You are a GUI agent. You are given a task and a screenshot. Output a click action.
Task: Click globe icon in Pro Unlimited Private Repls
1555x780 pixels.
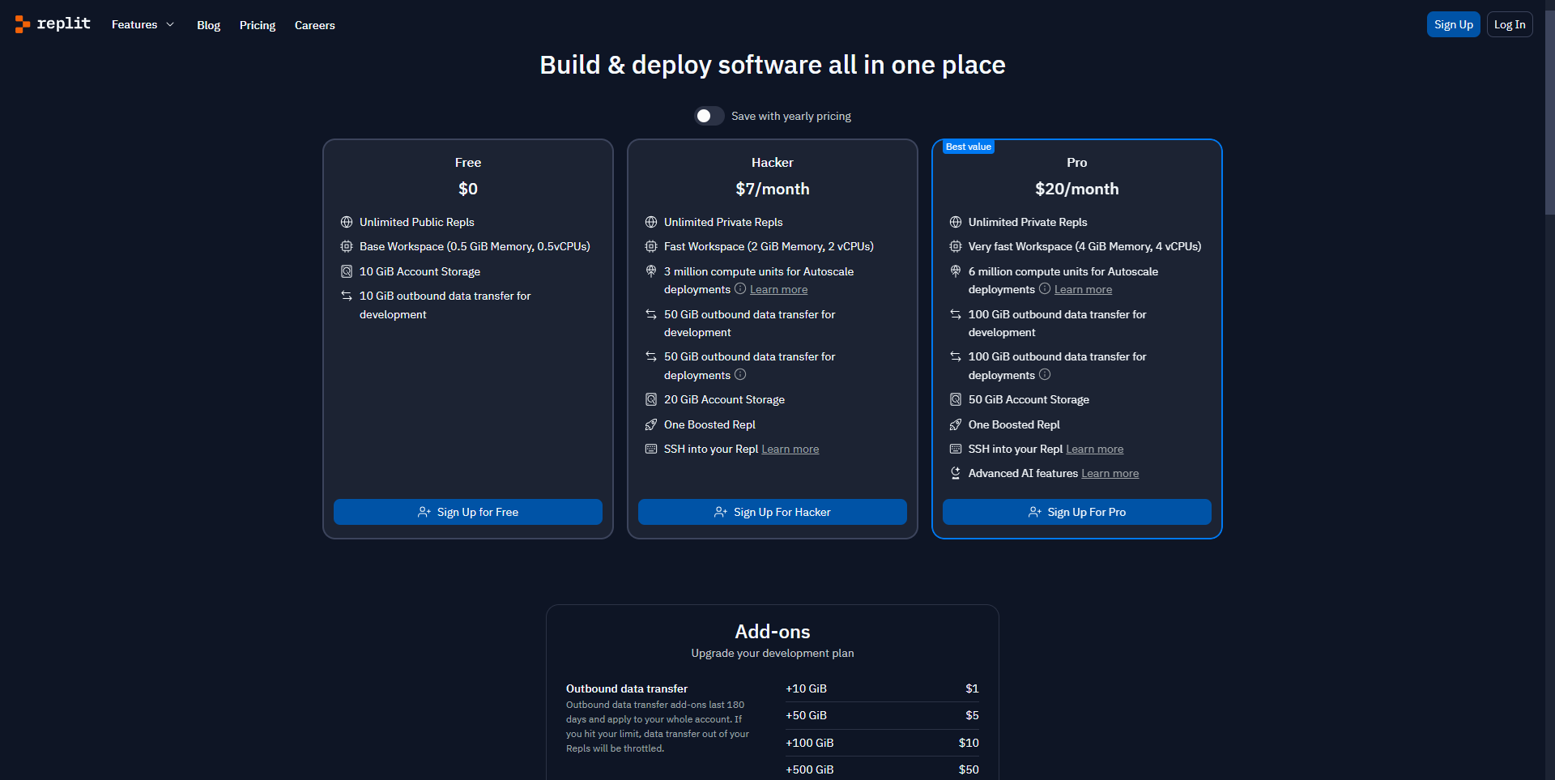[956, 222]
